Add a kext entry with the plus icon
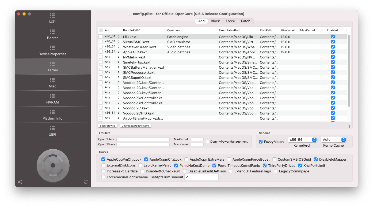 point(349,126)
